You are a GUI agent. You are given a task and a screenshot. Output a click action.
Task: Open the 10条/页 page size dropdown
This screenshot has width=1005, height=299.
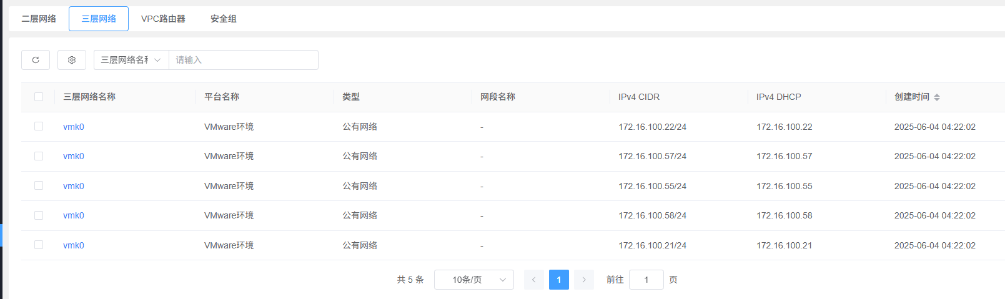(474, 280)
